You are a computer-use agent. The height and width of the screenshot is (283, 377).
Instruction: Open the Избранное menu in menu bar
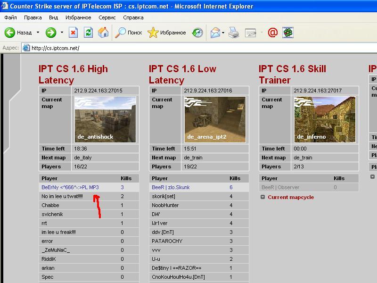pyautogui.click(x=78, y=17)
